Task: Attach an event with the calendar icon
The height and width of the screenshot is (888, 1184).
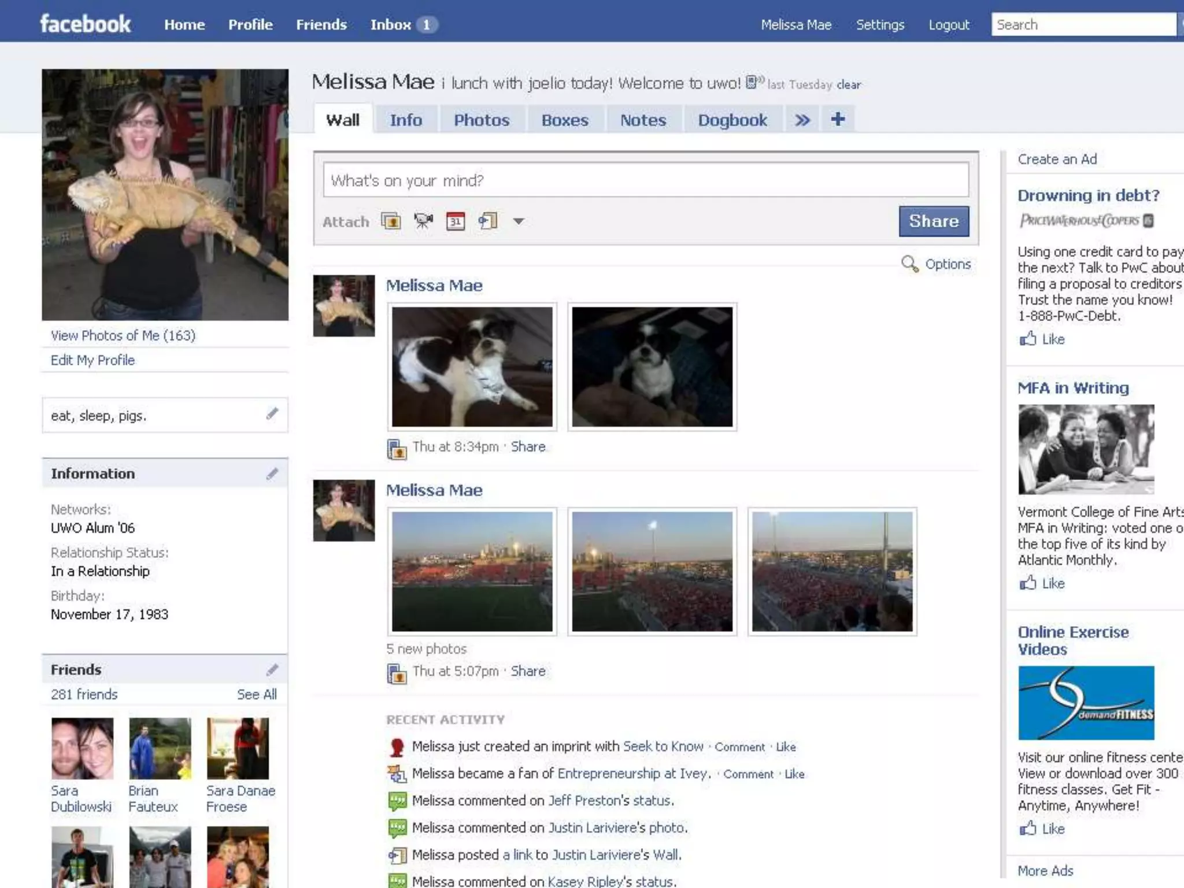Action: 456,221
